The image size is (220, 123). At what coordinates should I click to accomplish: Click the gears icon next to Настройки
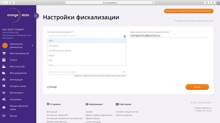(x=4, y=99)
